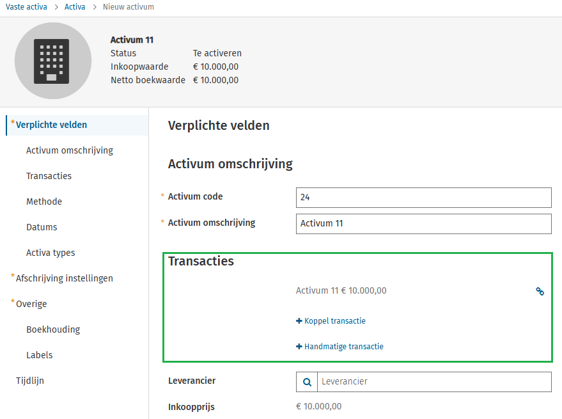This screenshot has height=419, width=562.
Task: Click the chain icon next to the transaction
Action: point(540,291)
